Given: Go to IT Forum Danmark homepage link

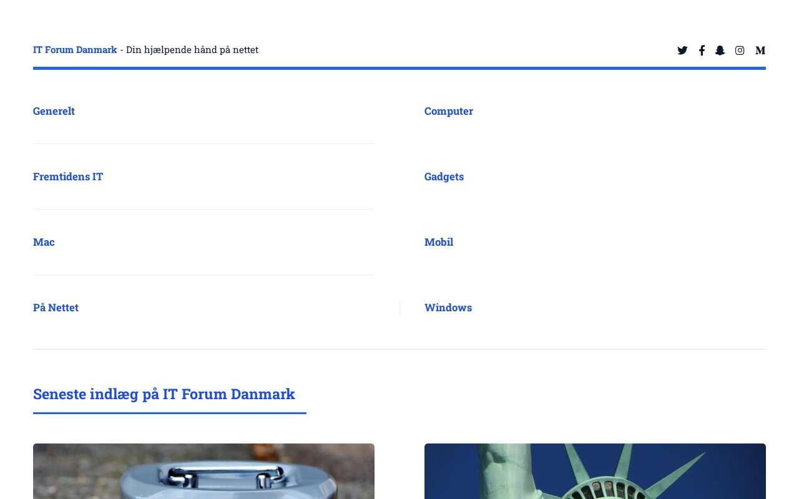Looking at the screenshot, I should click(75, 49).
